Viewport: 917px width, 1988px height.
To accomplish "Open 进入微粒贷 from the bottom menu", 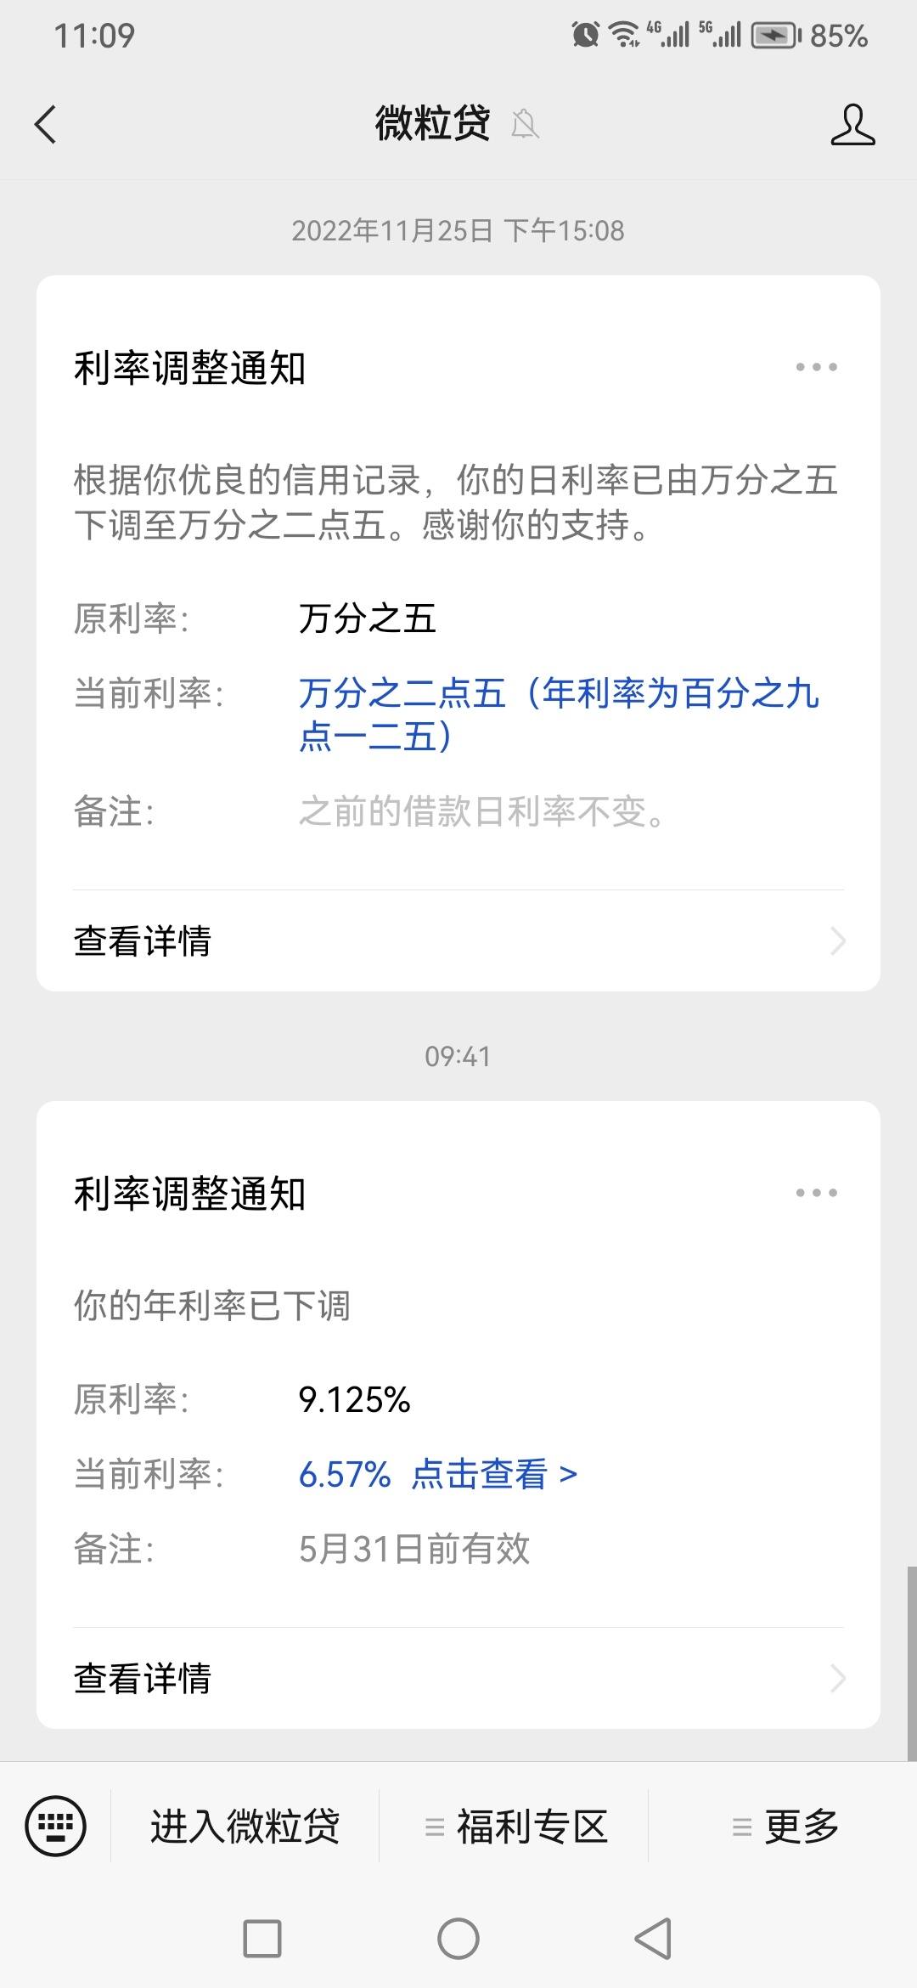I will click(245, 1826).
